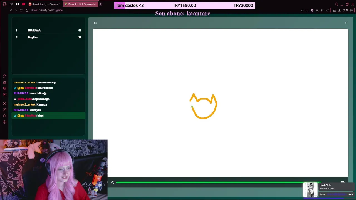Open the GX Corner gamepad icon
Image resolution: width=356 pixels, height=200 pixels.
(x=11, y=4)
